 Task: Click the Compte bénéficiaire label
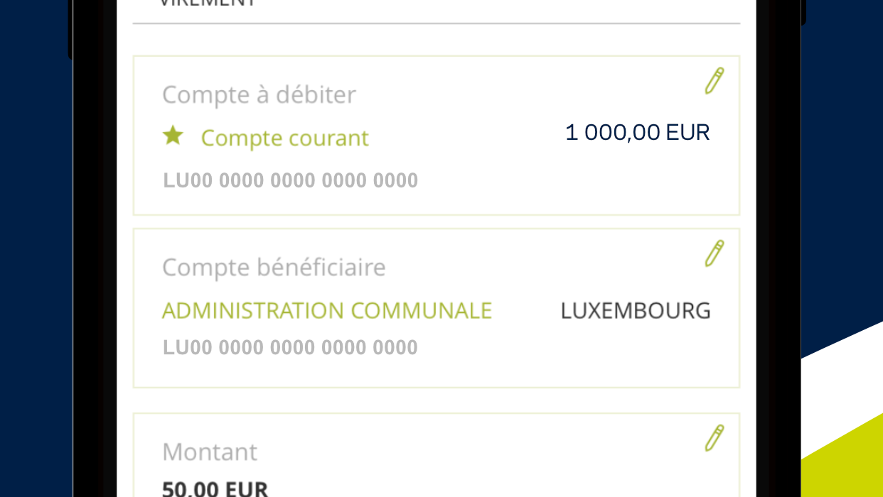pyautogui.click(x=274, y=268)
